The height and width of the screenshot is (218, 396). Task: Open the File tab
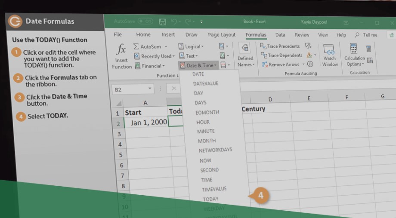click(118, 34)
